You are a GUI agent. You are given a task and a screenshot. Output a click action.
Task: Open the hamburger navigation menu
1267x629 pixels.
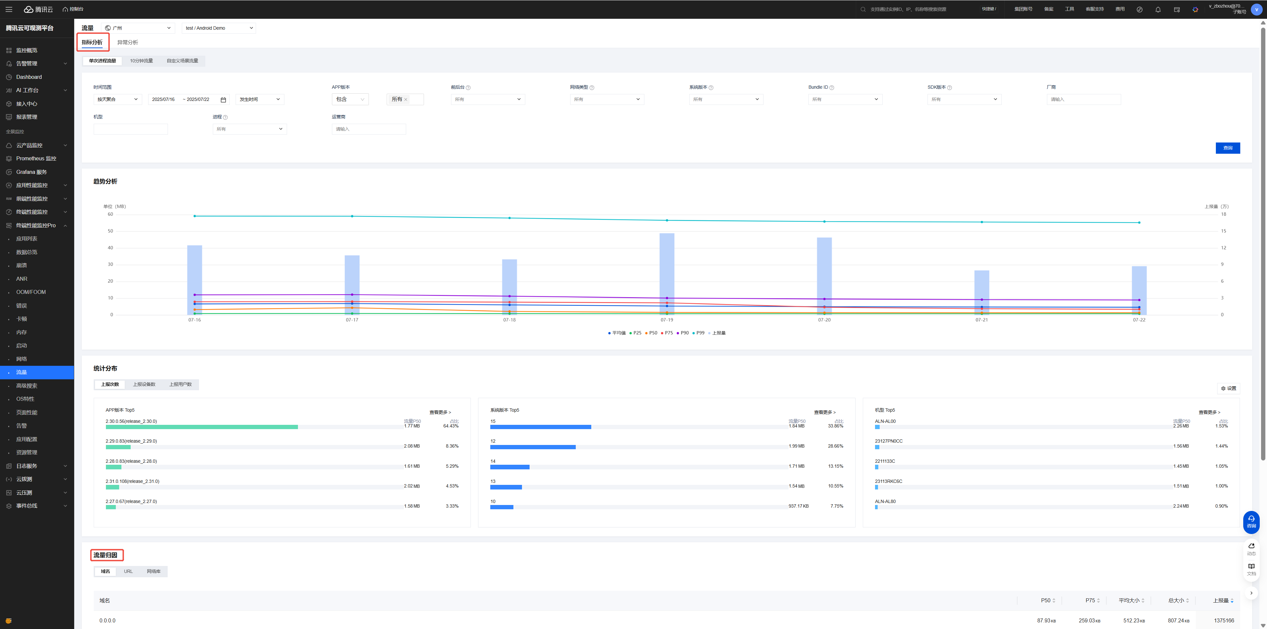pos(9,9)
